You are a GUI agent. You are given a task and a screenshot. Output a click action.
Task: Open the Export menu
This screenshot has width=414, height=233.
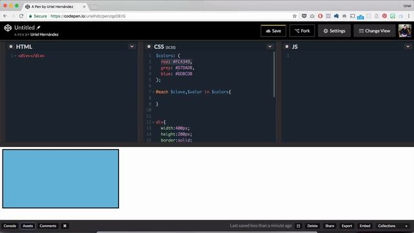coord(347,226)
